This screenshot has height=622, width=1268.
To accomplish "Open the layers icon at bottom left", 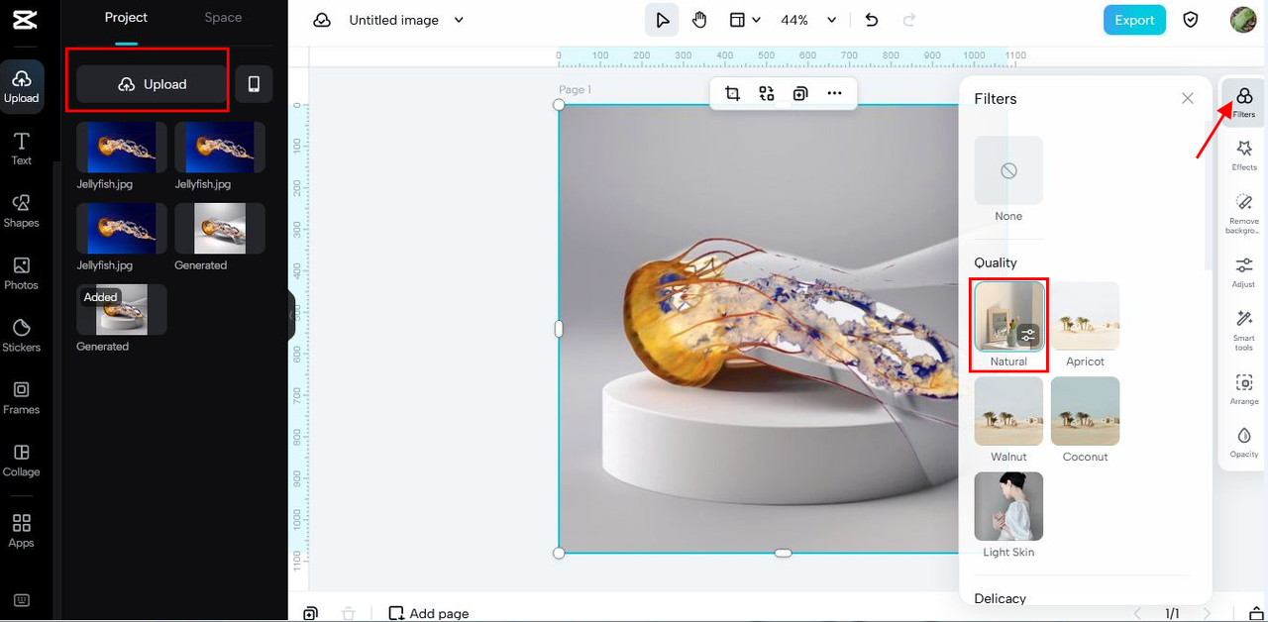I will (311, 613).
